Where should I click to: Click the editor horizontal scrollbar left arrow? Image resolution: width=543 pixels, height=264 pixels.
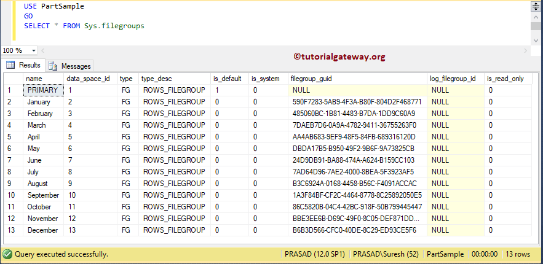tap(43, 50)
